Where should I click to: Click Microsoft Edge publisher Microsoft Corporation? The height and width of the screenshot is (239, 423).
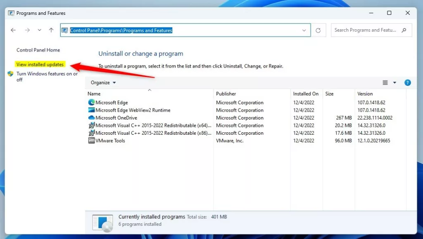click(x=240, y=103)
